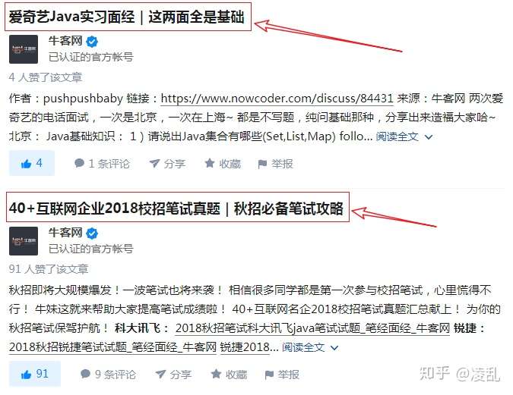Open the 9 条评论 comments icon

(85, 374)
